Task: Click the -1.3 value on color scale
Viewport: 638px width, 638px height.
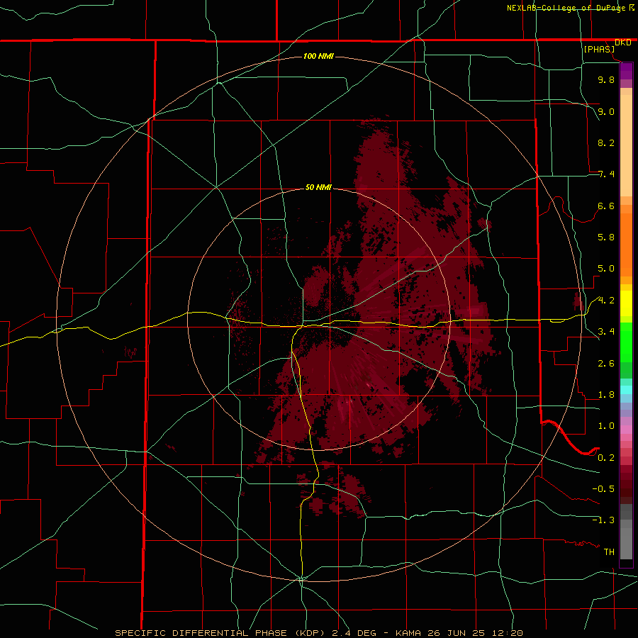Action: tap(603, 520)
